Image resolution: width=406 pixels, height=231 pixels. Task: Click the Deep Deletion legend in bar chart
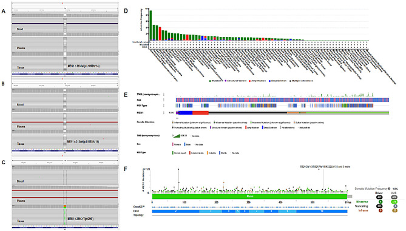[x=278, y=81]
